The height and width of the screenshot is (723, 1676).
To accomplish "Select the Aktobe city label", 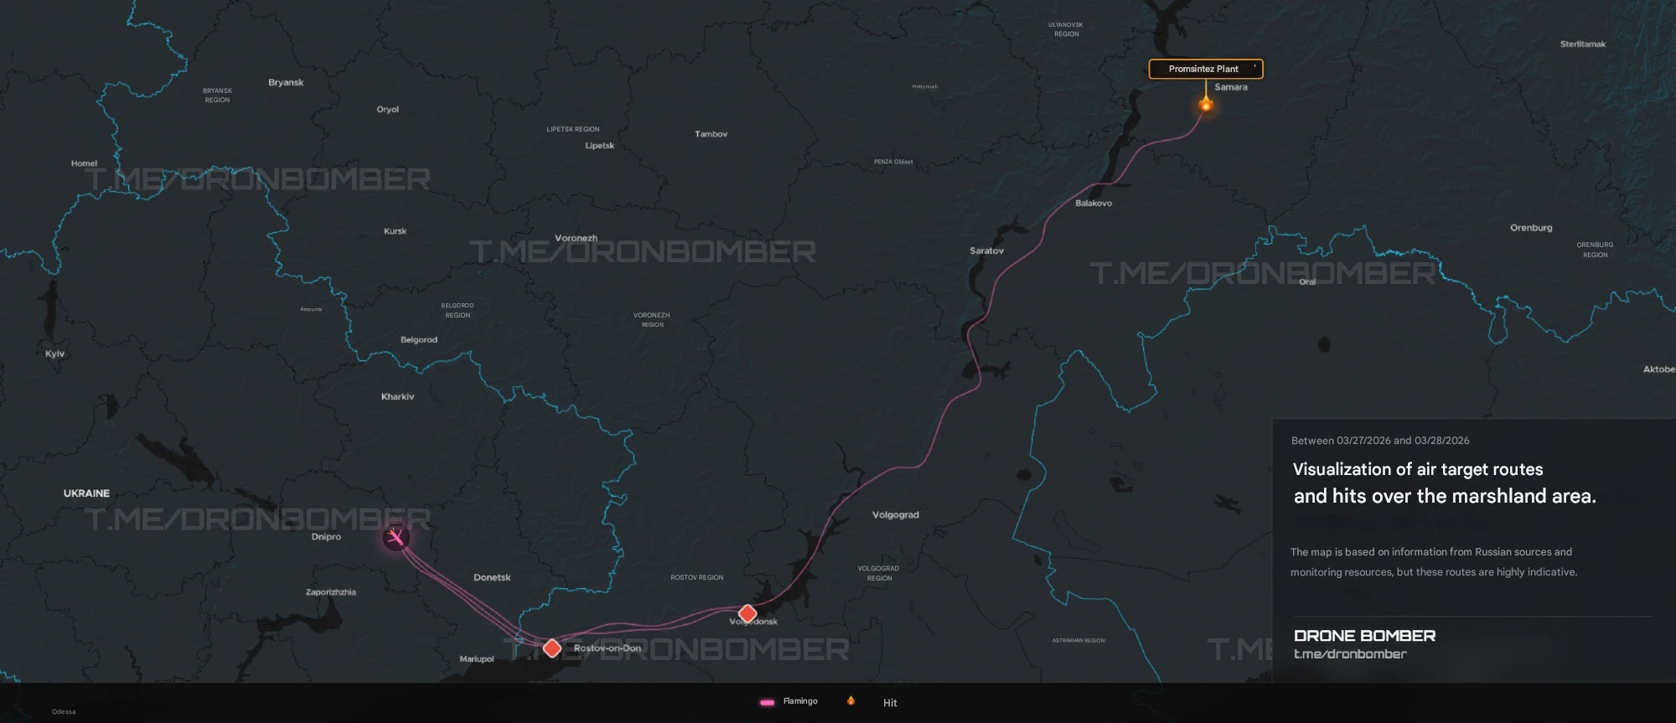I will click(1658, 369).
